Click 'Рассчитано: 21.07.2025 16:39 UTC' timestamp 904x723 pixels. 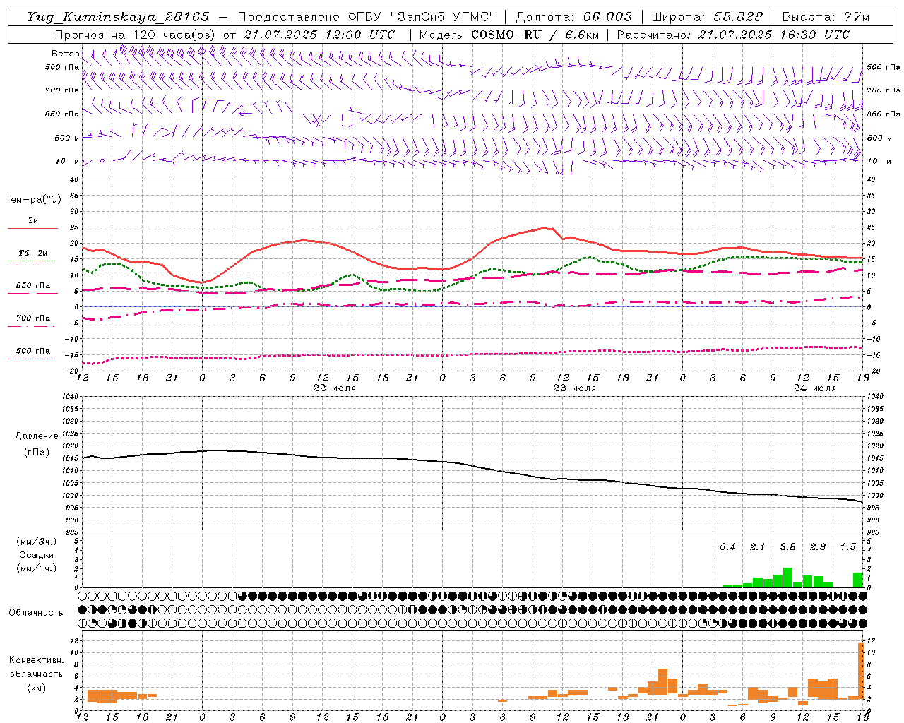pos(733,35)
